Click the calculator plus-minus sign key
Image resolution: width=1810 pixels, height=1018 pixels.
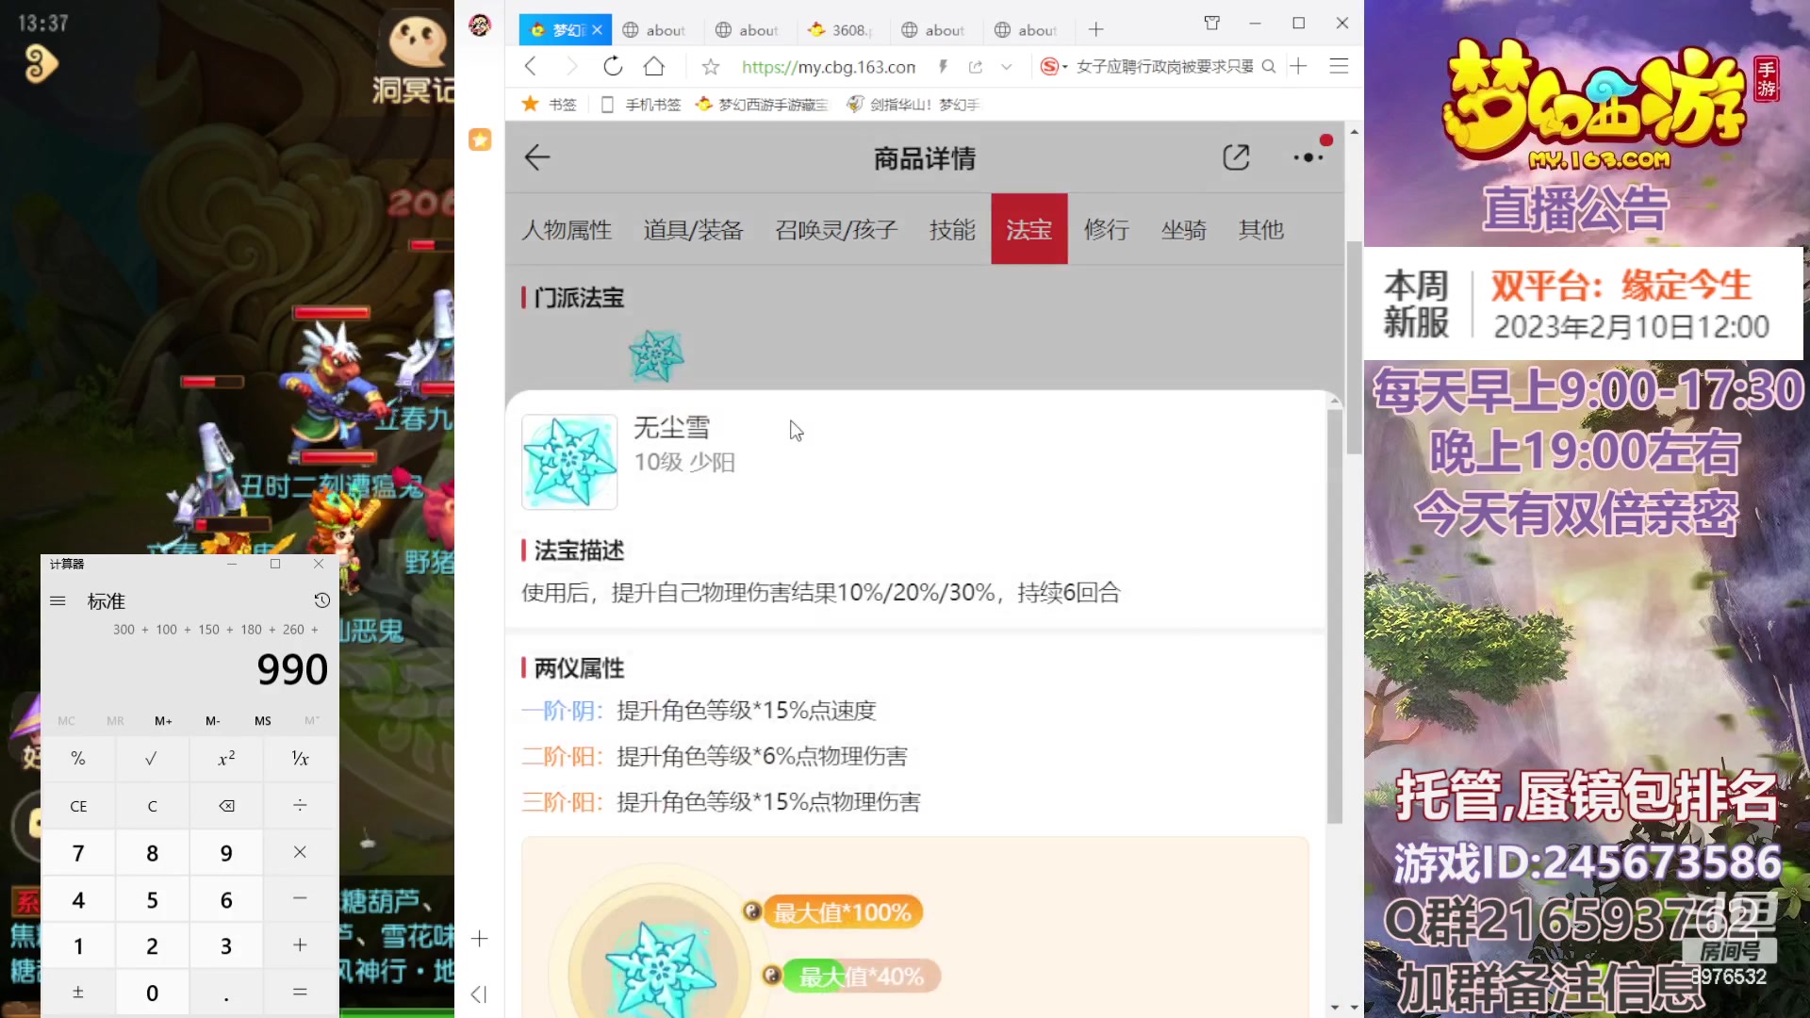(78, 993)
